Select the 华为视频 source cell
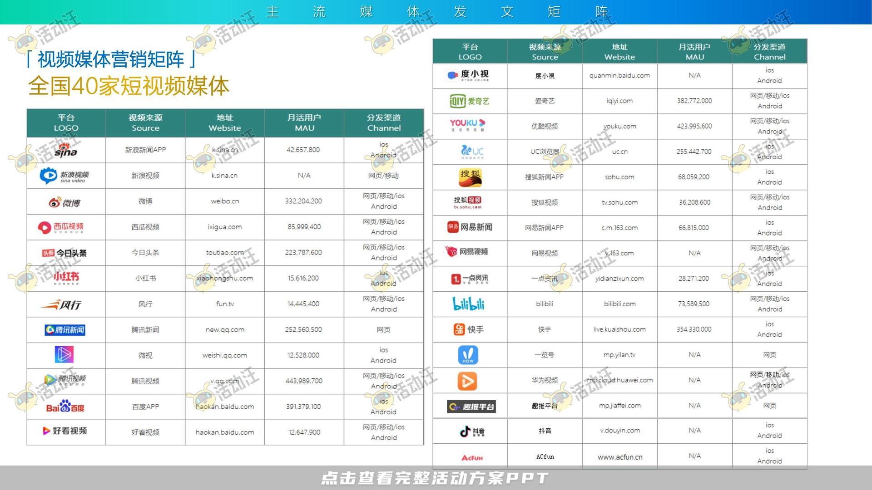This screenshot has height=490, width=872. (545, 380)
